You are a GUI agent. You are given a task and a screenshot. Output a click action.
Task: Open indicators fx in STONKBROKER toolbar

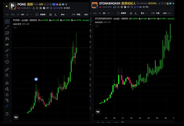[x=136, y=13]
